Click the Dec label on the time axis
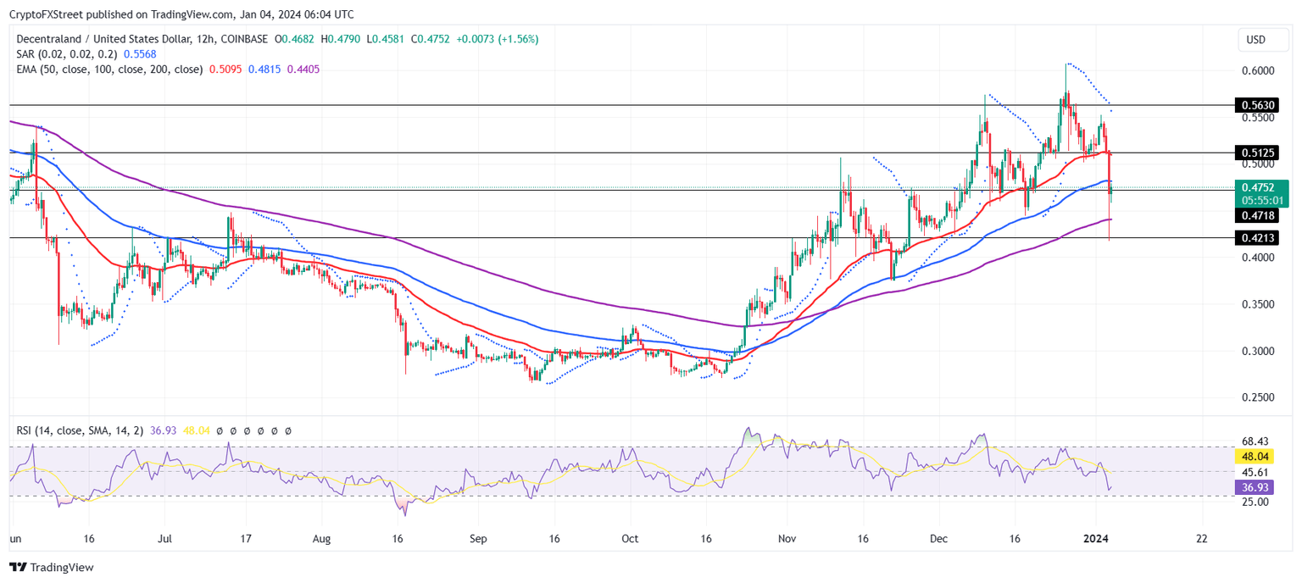 (939, 537)
